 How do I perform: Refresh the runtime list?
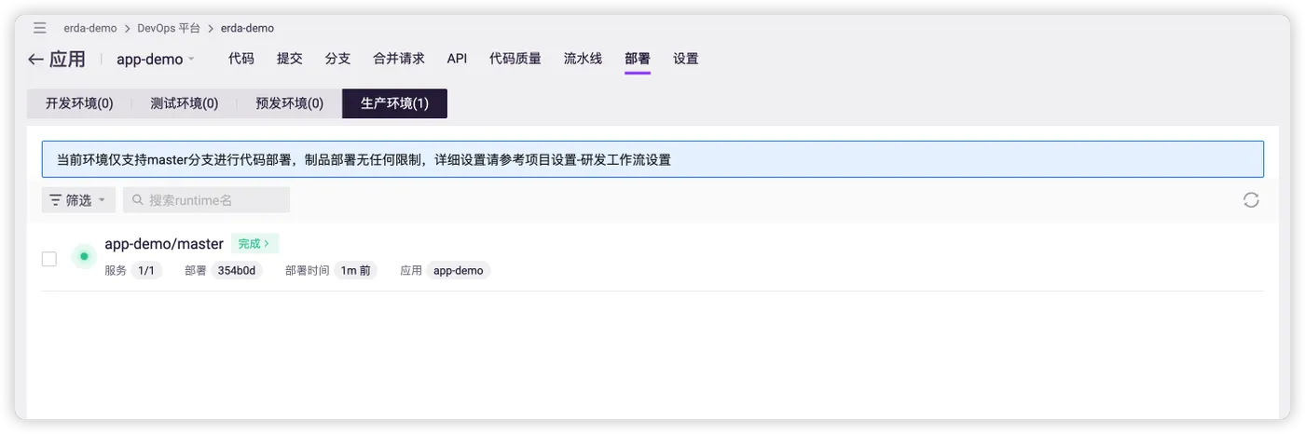pyautogui.click(x=1251, y=200)
